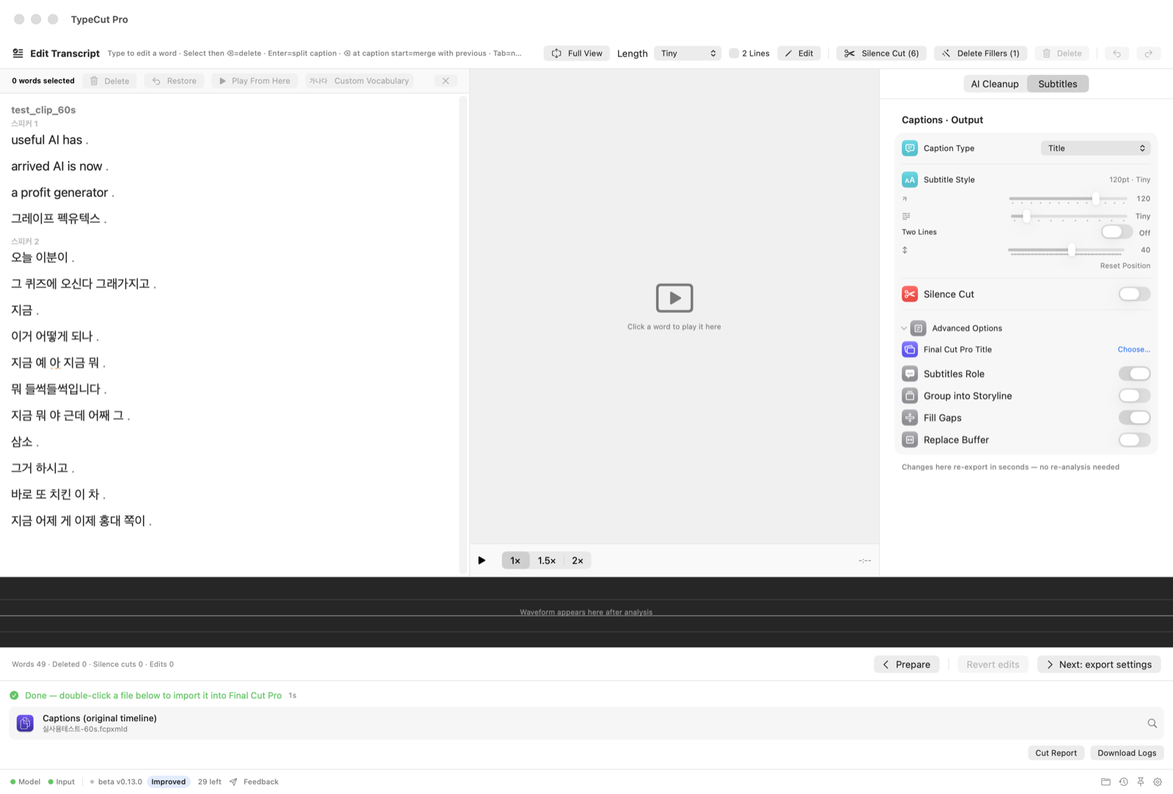Click Delete Fillers (1) button

(980, 54)
